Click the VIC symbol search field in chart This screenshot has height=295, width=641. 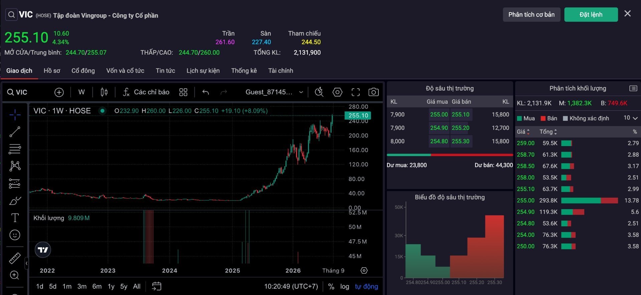tap(17, 92)
